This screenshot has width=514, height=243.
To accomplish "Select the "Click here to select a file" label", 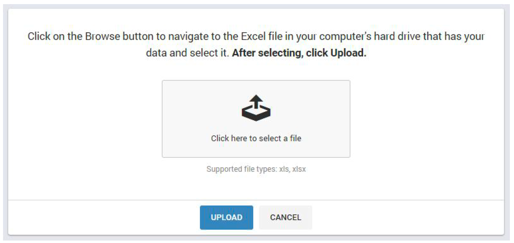I will pos(256,138).
